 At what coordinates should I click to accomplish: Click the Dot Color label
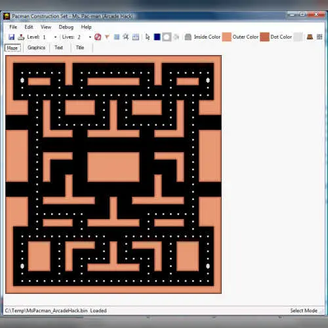[281, 37]
